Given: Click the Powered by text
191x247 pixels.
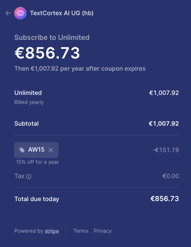Looking at the screenshot, I should pos(29,231).
